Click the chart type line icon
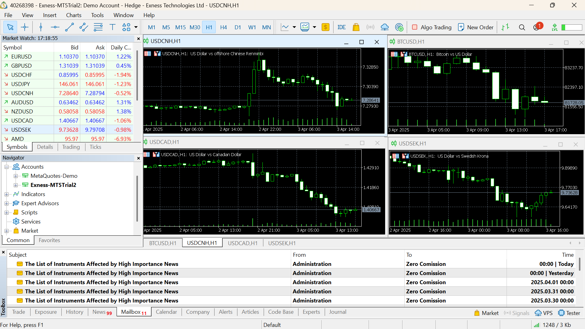The height and width of the screenshot is (329, 585). [285, 27]
